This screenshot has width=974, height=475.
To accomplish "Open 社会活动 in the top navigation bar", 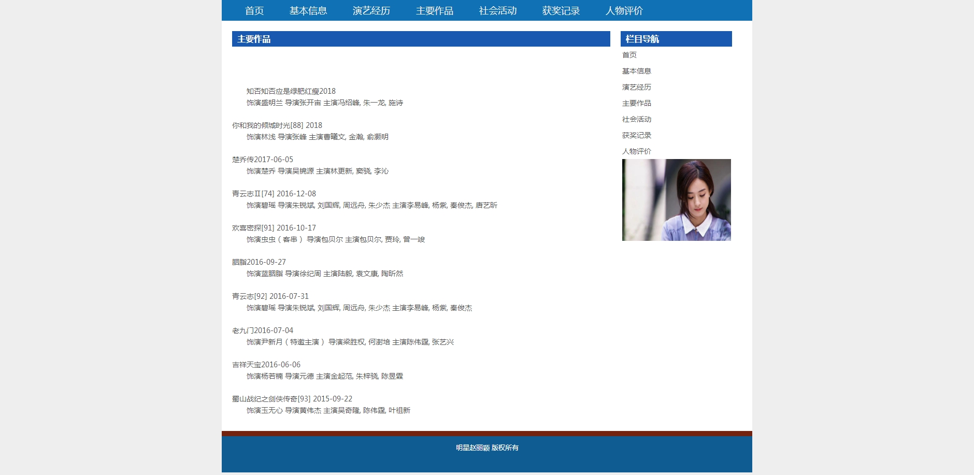I will (x=497, y=11).
